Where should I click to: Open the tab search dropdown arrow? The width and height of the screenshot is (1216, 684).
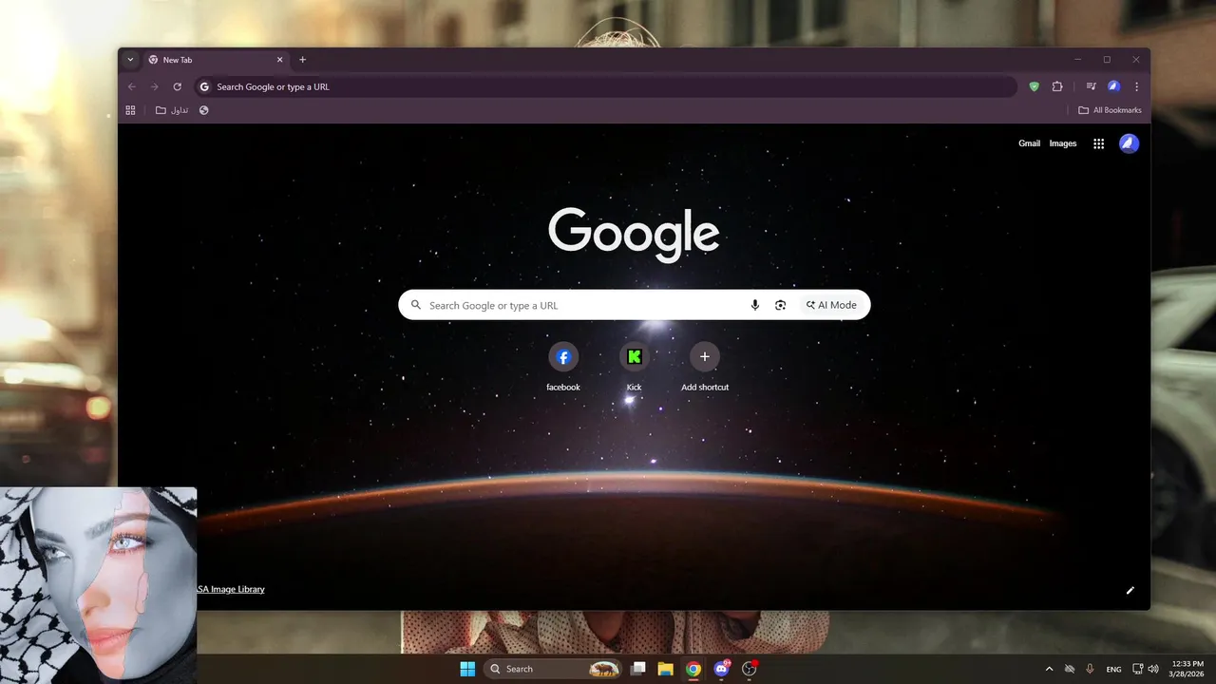point(130,60)
